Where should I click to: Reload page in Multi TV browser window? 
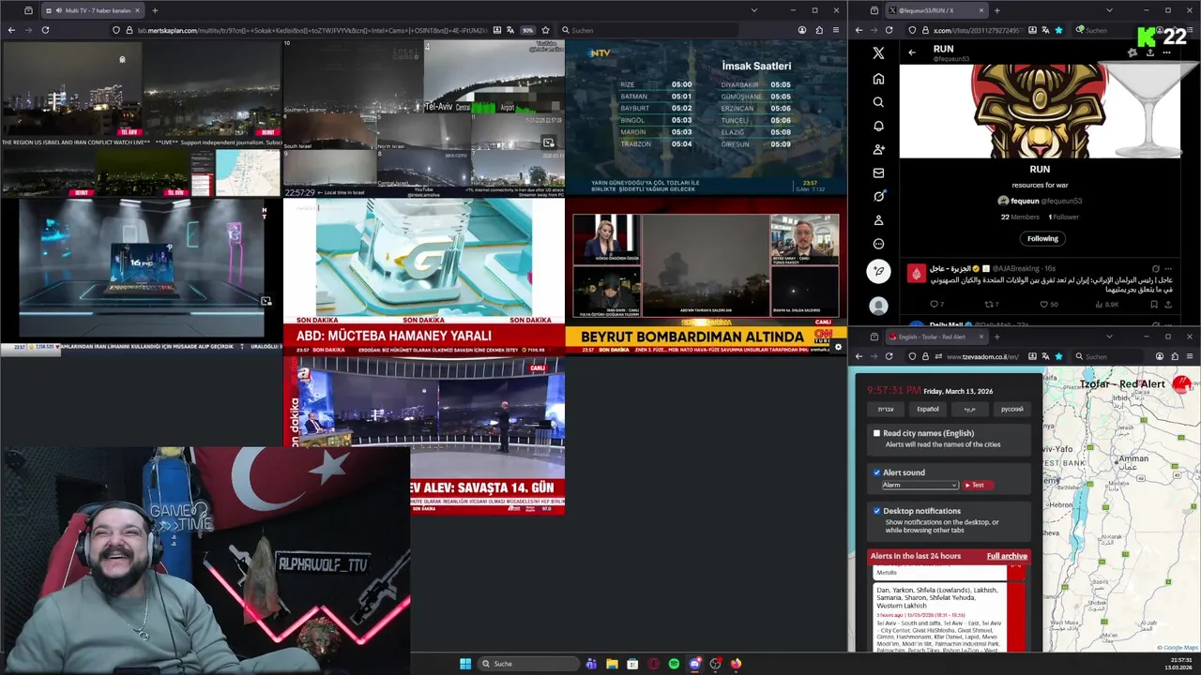pos(45,30)
